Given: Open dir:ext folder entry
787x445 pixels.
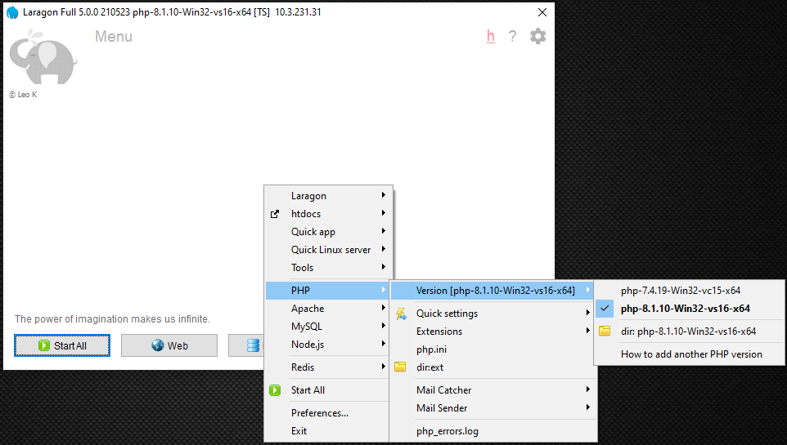Looking at the screenshot, I should point(492,367).
